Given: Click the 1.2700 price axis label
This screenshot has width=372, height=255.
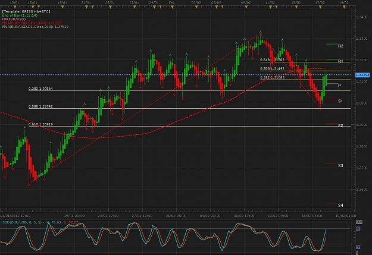Looking at the screenshot, I should point(362,168).
